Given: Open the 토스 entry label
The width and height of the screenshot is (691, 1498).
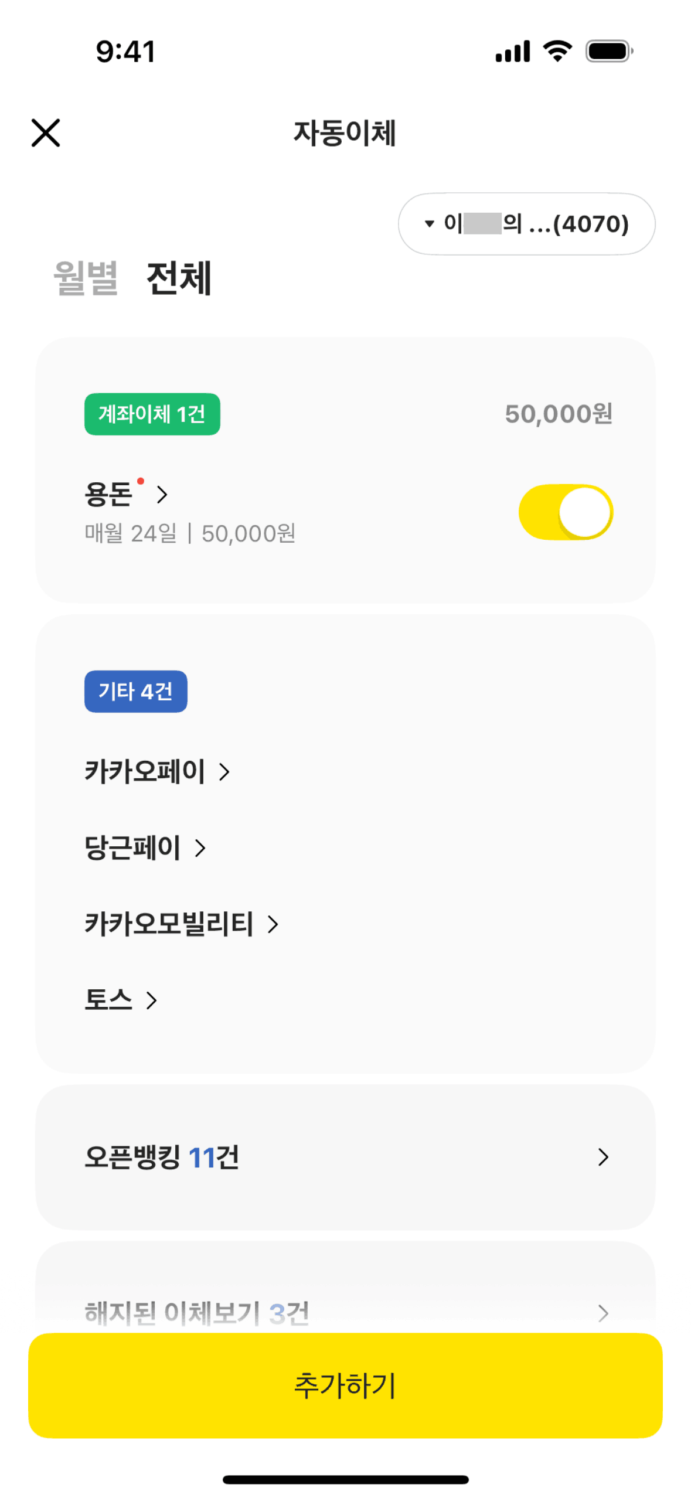Looking at the screenshot, I should 108,1000.
